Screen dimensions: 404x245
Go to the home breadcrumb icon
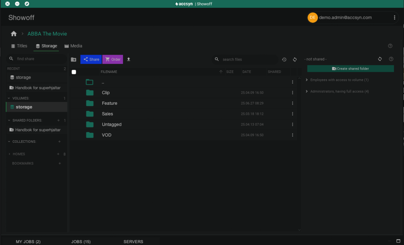14,34
